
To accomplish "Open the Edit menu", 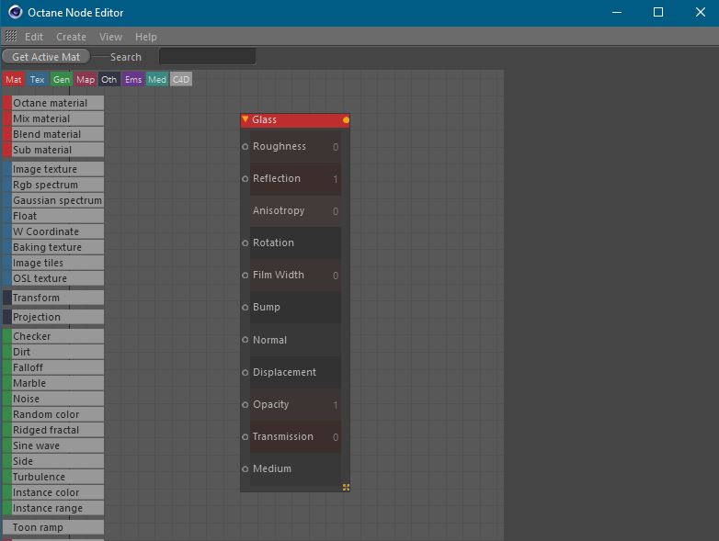I will click(34, 37).
